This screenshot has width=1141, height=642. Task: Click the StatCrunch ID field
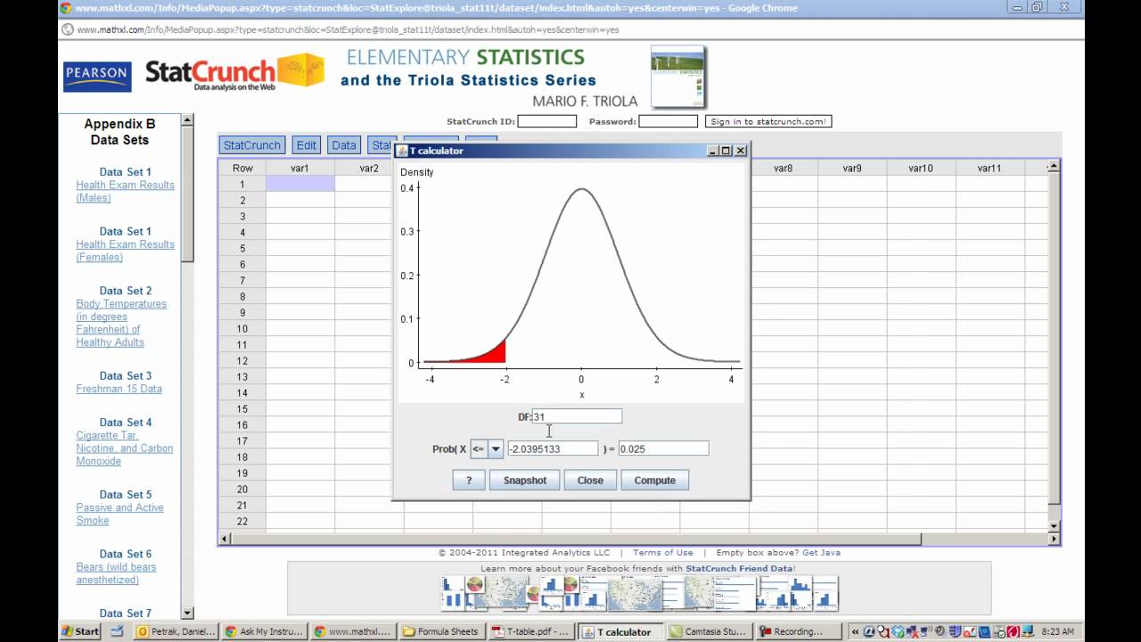click(547, 121)
